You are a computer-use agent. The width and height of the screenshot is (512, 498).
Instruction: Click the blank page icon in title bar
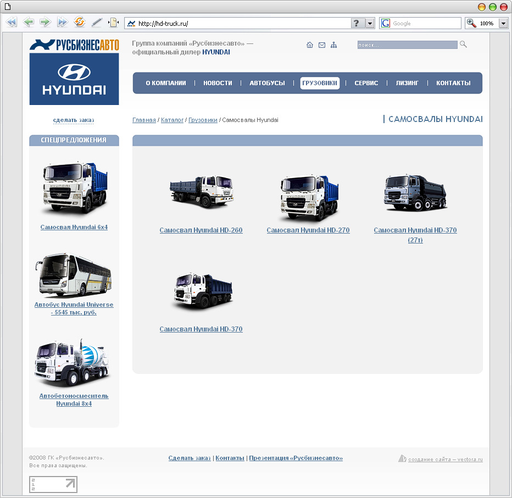[x=8, y=6]
